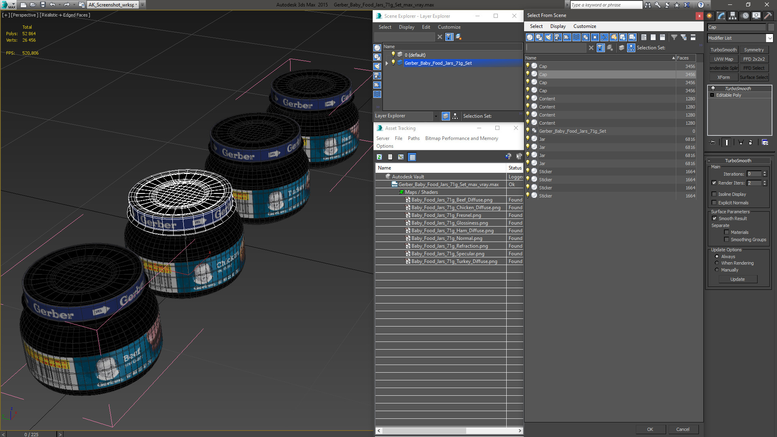
Task: Toggle Display Helpers filter in Select From Scene
Action: (567, 37)
